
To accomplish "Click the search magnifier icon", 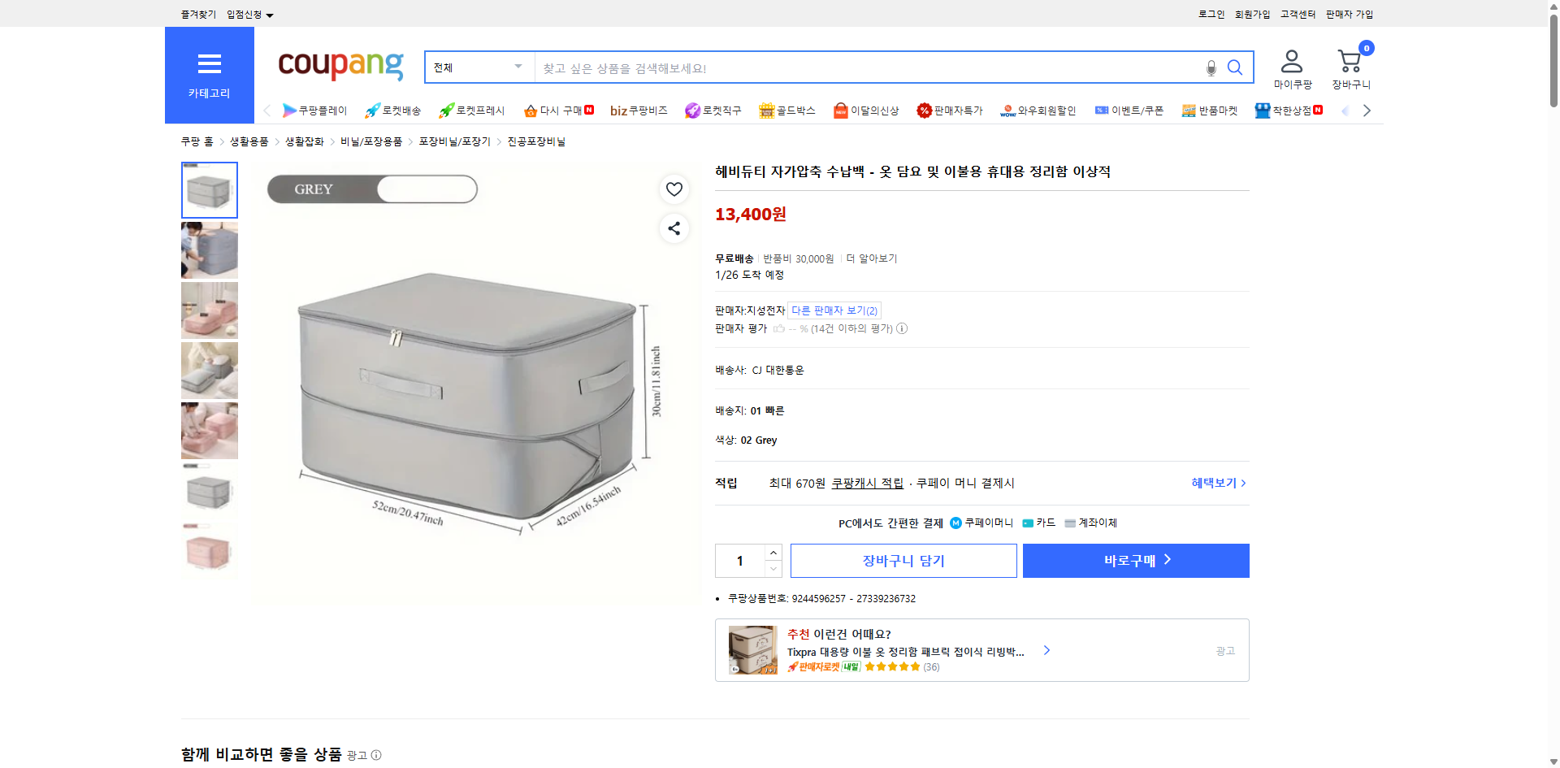I will (x=1235, y=67).
